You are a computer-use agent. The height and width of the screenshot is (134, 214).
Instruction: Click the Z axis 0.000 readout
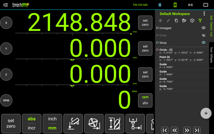pyautogui.click(x=100, y=74)
